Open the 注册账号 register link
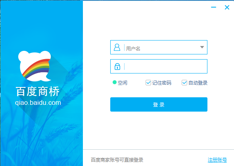Image resolution: width=234 pixels, height=166 pixels. 217,160
